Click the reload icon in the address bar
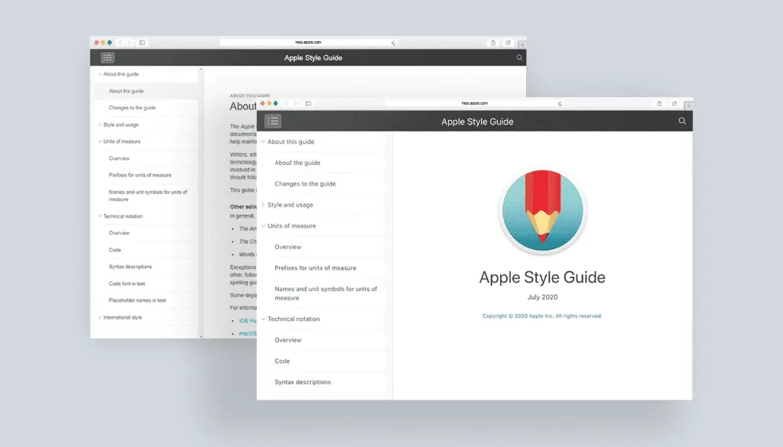 [559, 102]
